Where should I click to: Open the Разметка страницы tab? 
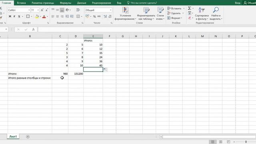(43, 3)
